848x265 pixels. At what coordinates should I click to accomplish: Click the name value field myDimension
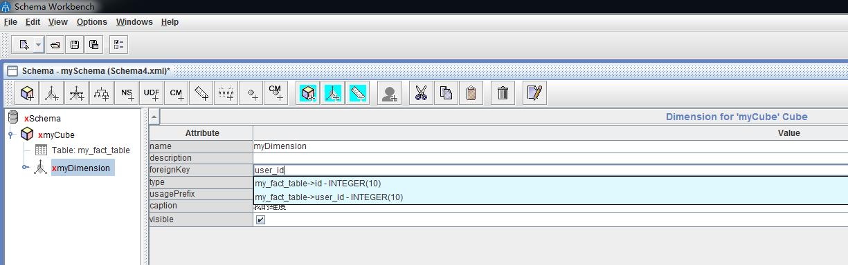coord(550,146)
